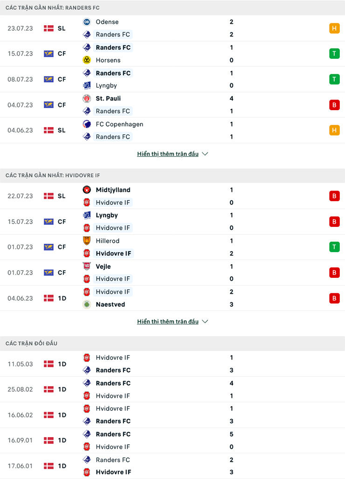Open the highlighted Randers FC team name link

click(x=112, y=47)
